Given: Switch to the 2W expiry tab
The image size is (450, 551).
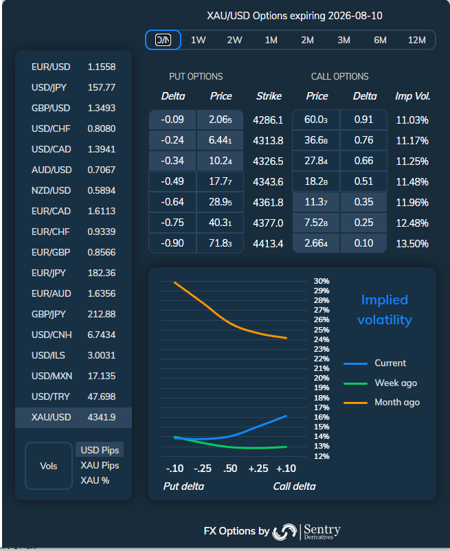Looking at the screenshot, I should [x=234, y=40].
